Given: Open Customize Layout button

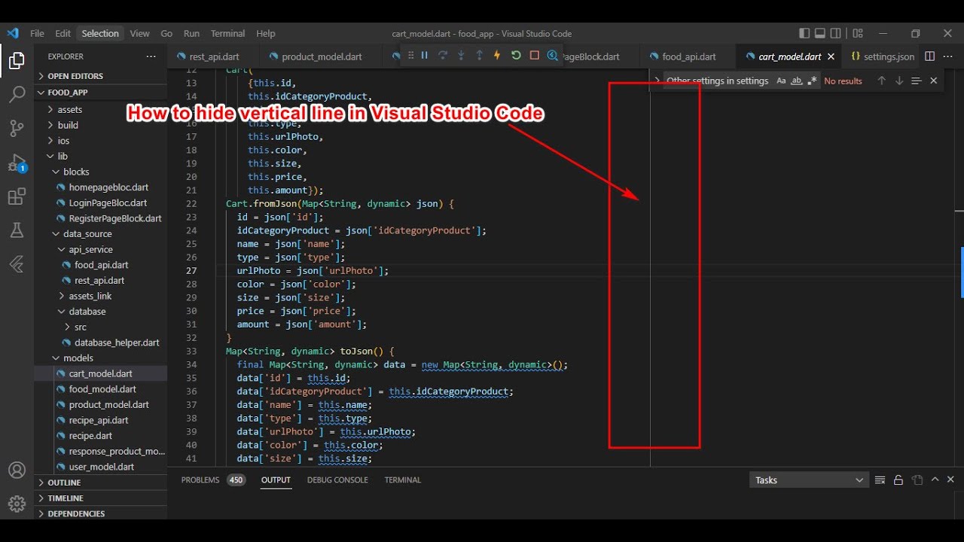Looking at the screenshot, I should tap(858, 33).
